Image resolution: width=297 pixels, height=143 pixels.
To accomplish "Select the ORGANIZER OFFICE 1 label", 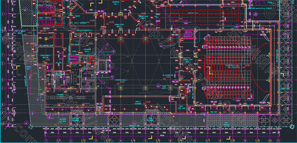I will coord(87,50).
